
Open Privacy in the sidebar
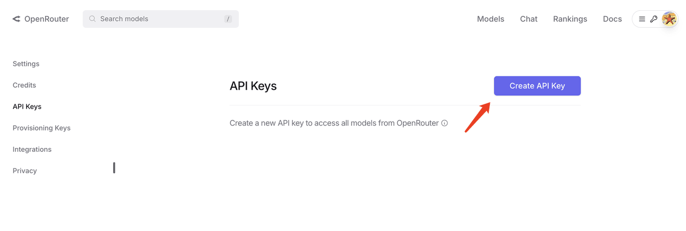[x=25, y=171]
